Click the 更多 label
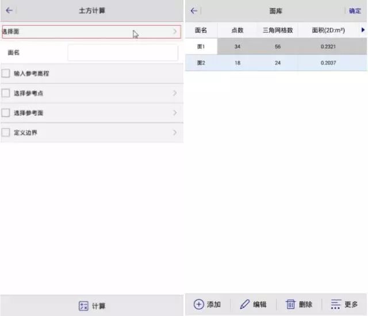 pyautogui.click(x=351, y=305)
